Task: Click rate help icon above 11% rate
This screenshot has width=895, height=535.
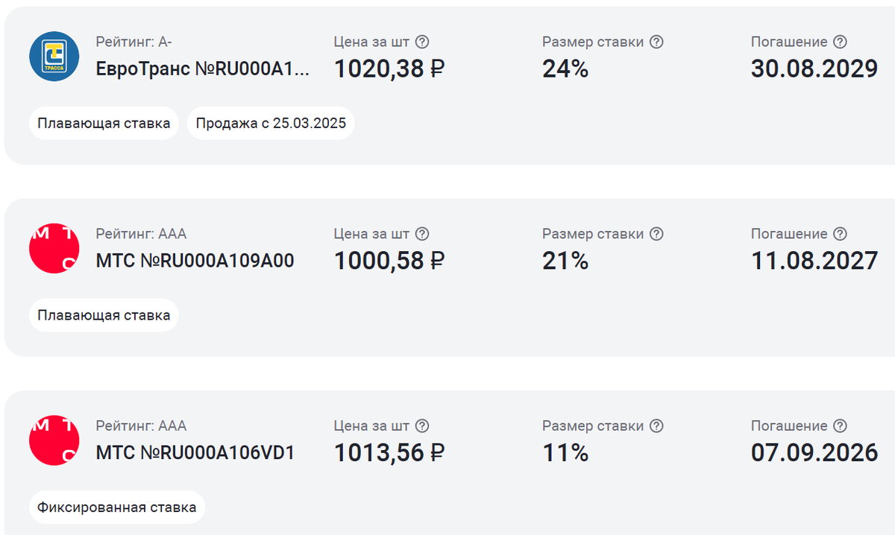Action: 656,426
